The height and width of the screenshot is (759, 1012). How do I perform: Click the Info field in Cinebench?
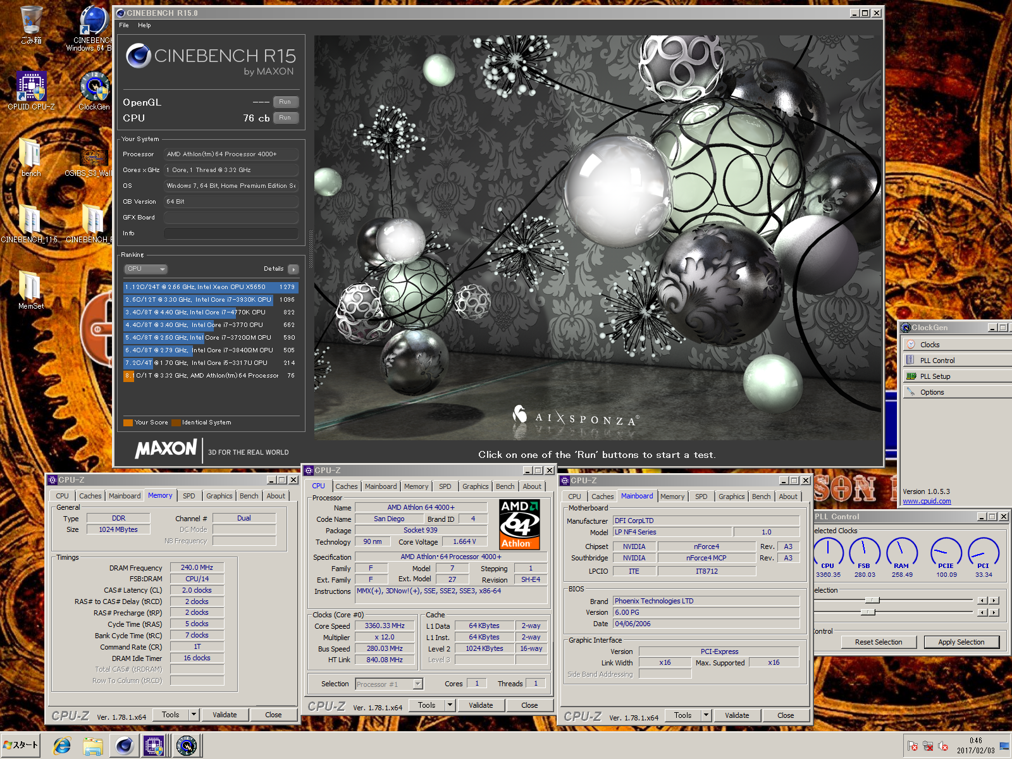click(231, 233)
